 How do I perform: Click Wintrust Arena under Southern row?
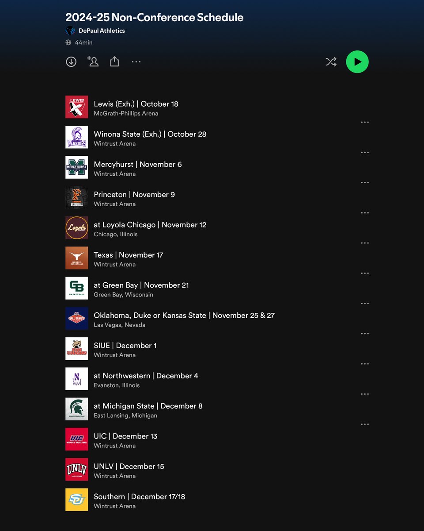pyautogui.click(x=115, y=506)
